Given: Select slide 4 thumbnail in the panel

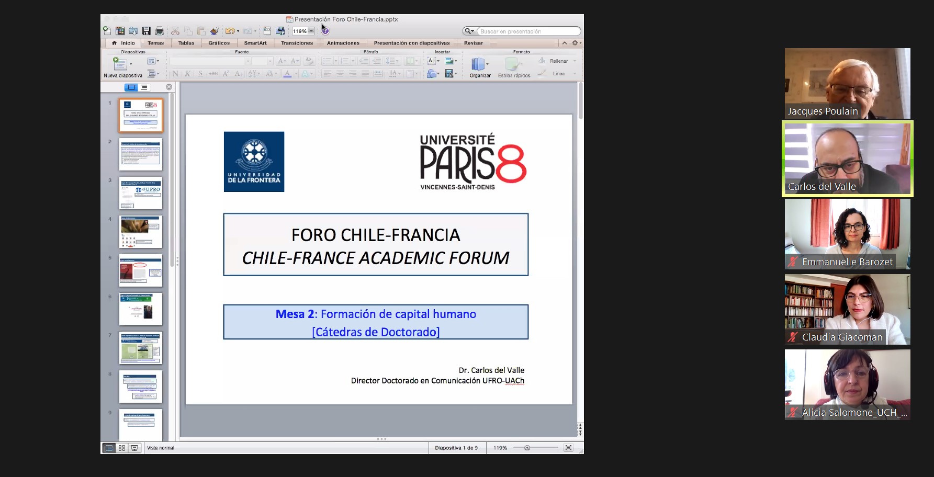Looking at the screenshot, I should [x=141, y=232].
